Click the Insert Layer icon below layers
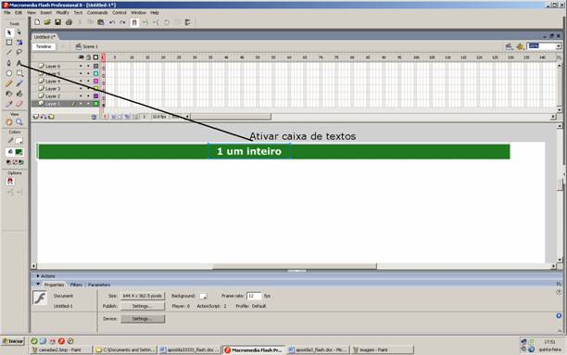Image resolution: width=567 pixels, height=355 pixels. 36,117
